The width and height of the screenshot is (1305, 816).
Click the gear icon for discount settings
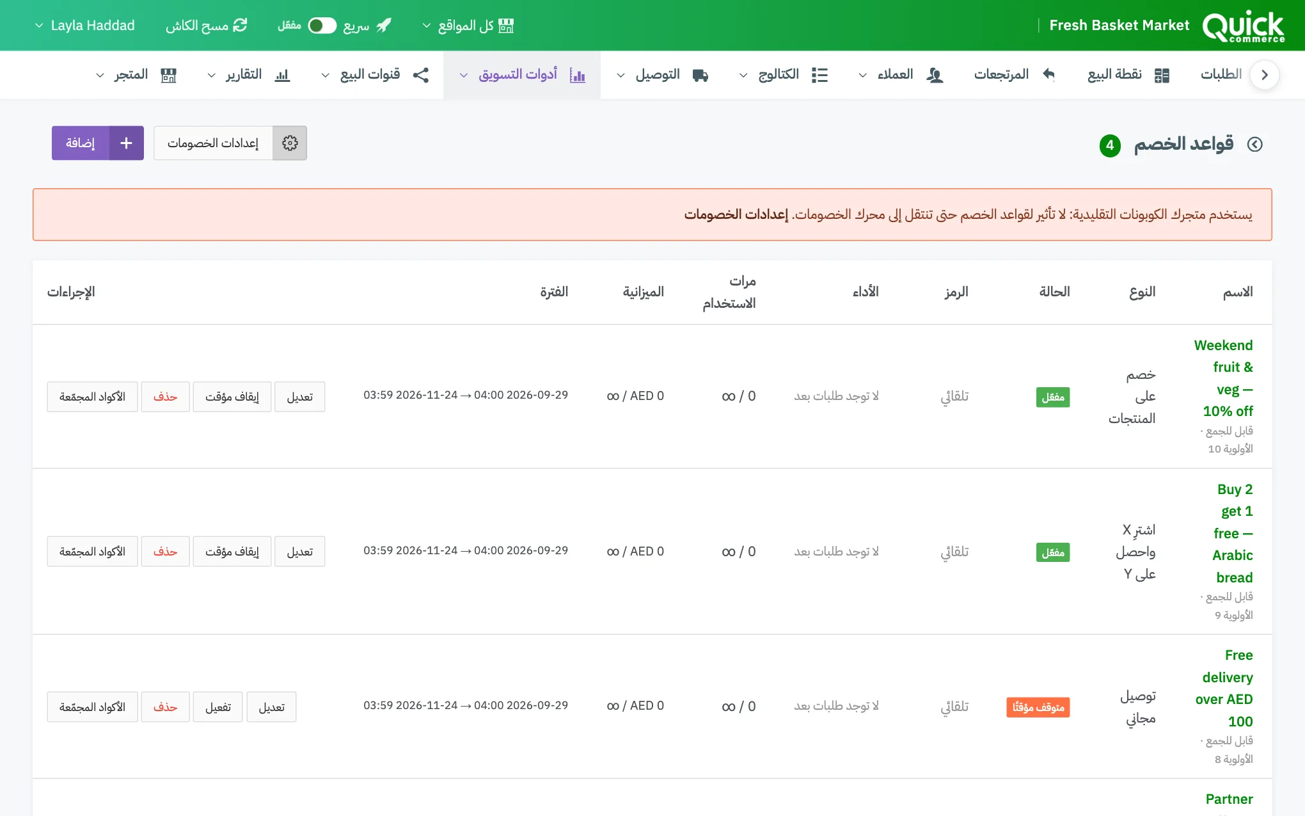point(290,143)
